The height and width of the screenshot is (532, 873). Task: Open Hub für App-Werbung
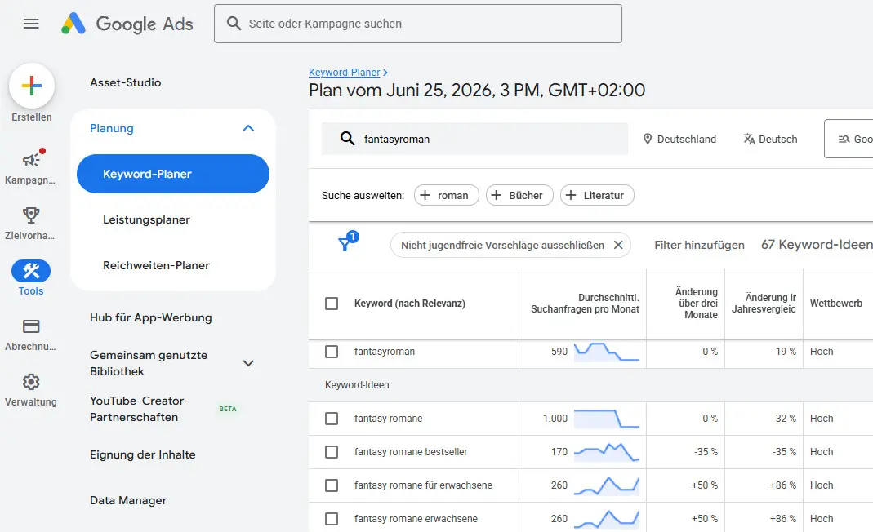pyautogui.click(x=151, y=317)
